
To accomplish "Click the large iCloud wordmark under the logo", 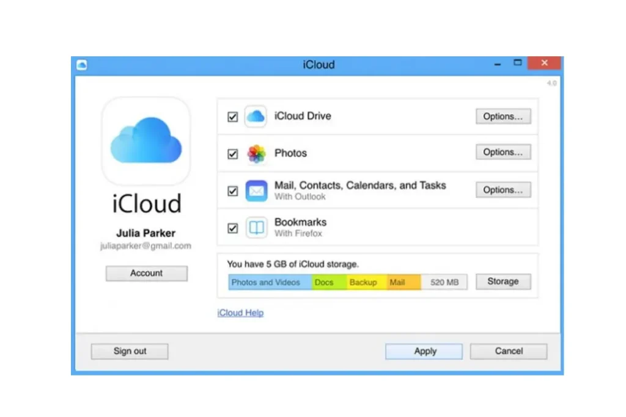I will [x=147, y=204].
